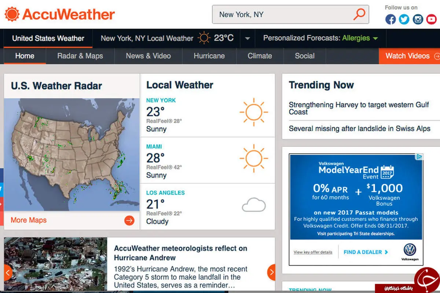Click the AdChoices icon on the ad
The height and width of the screenshot is (293, 440).
(x=420, y=157)
